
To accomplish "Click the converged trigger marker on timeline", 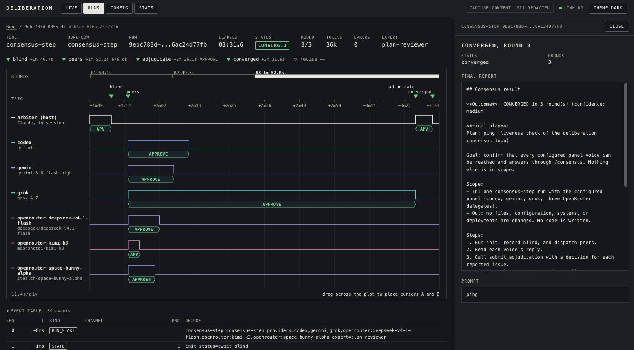I will click(x=433, y=96).
